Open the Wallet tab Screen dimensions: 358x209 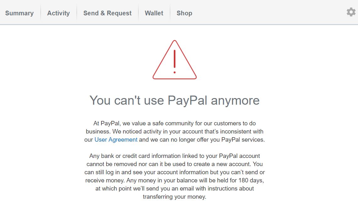click(x=154, y=13)
